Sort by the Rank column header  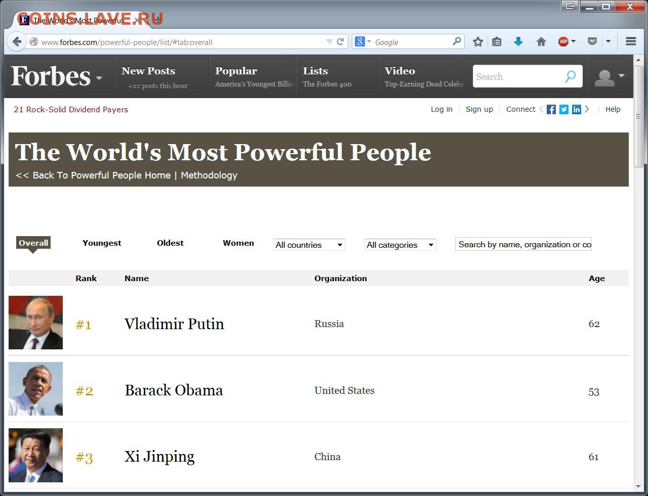[86, 278]
